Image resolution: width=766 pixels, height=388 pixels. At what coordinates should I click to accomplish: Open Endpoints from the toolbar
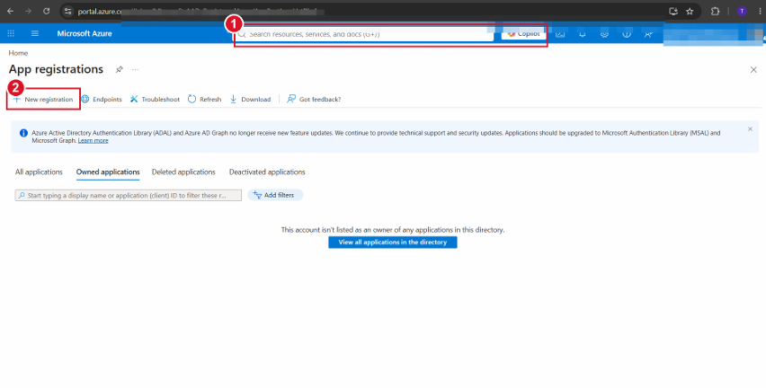(x=101, y=99)
